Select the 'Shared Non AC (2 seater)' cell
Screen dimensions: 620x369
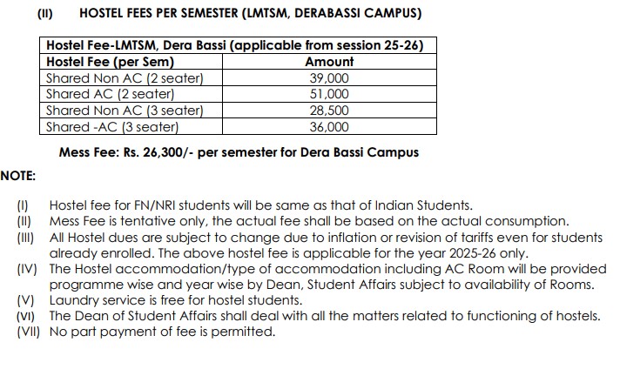(125, 78)
